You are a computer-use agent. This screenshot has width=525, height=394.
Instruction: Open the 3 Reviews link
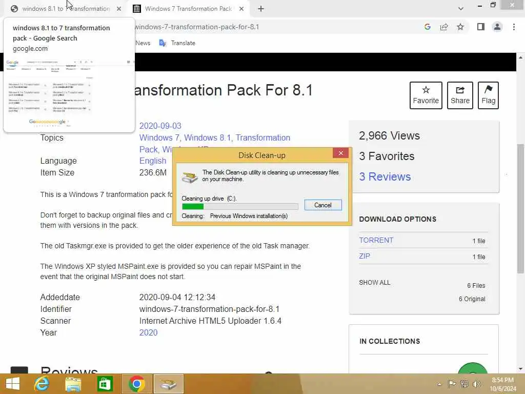[385, 176]
